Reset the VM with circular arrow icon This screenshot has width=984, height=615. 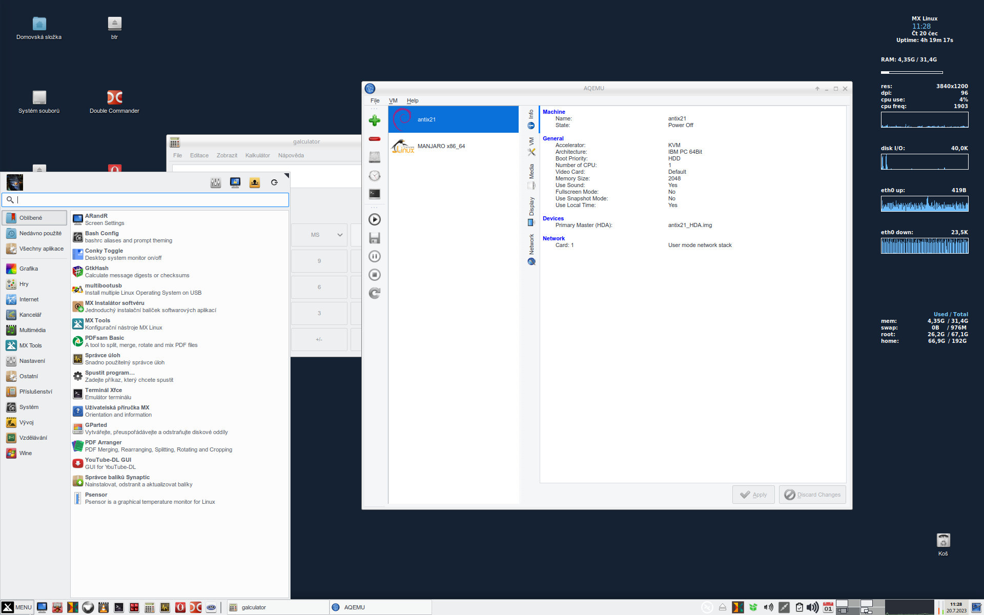point(375,293)
